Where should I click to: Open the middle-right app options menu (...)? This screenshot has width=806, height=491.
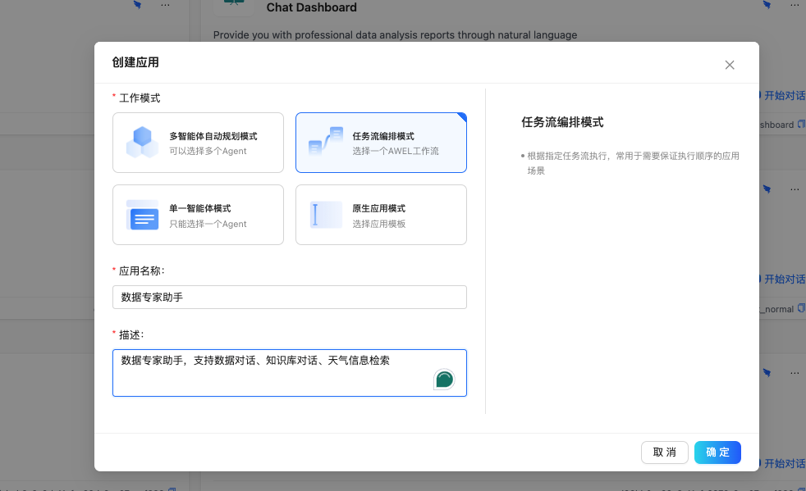pos(795,189)
